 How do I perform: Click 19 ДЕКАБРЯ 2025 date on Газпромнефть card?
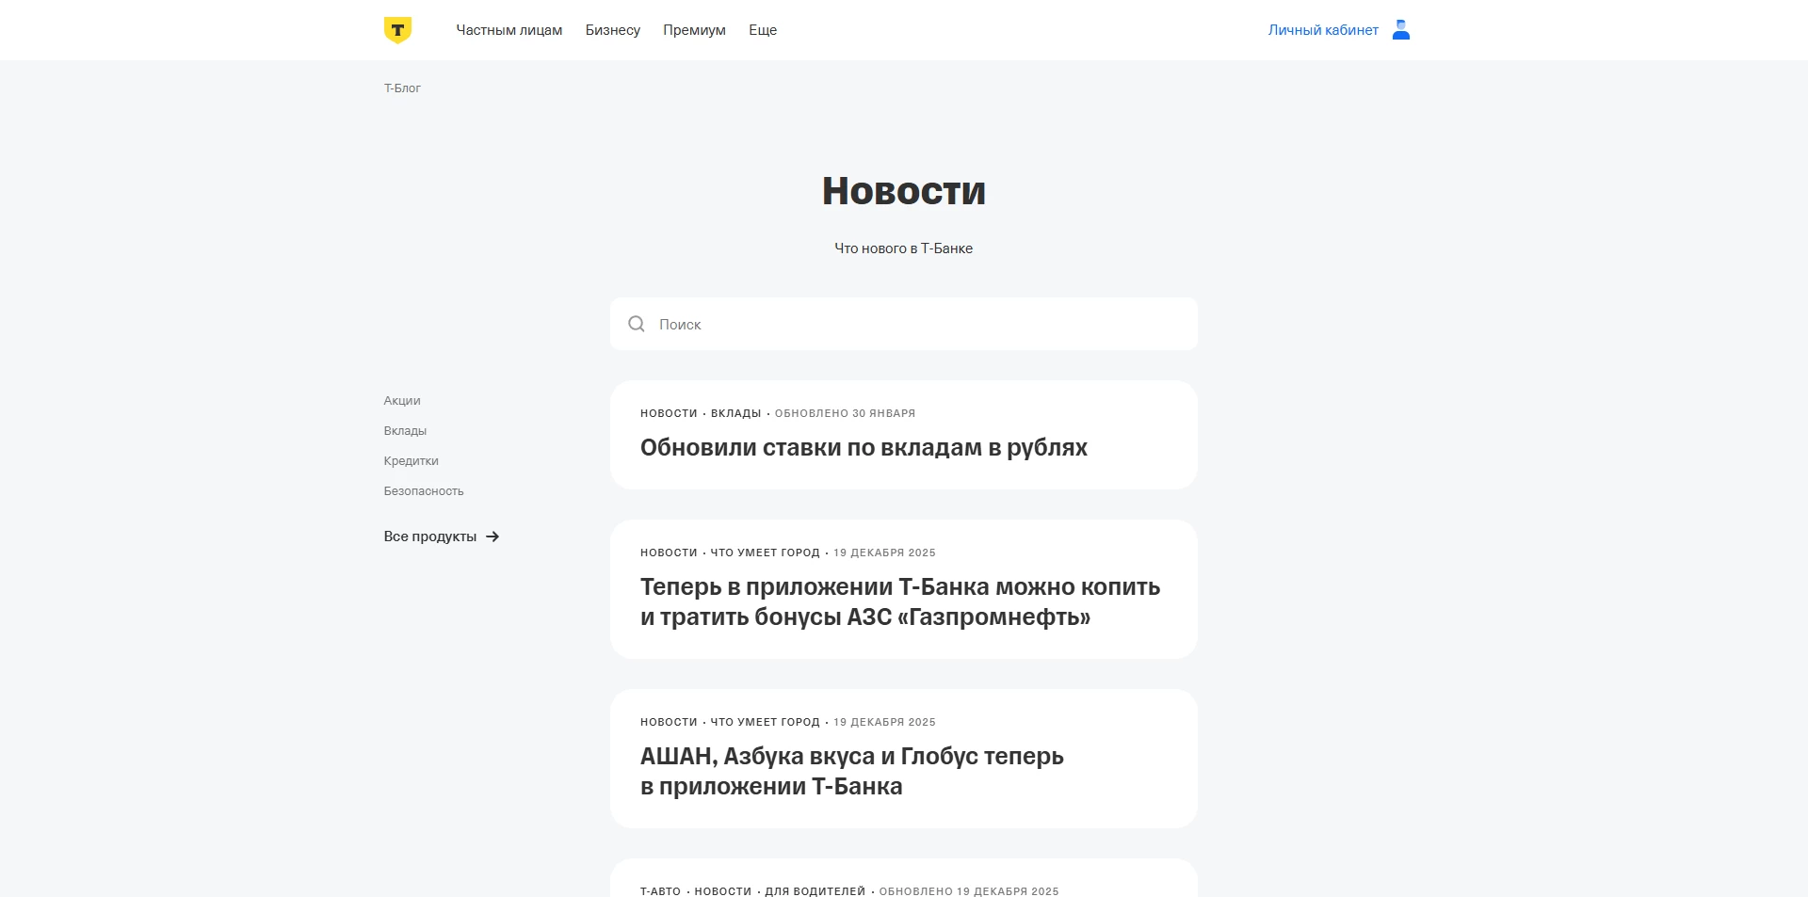click(x=884, y=553)
